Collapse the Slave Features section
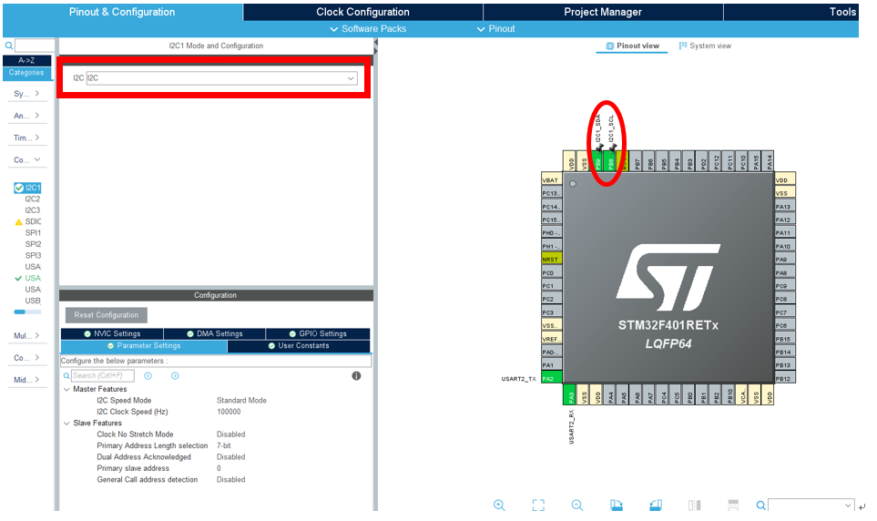The width and height of the screenshot is (877, 521). 66,423
